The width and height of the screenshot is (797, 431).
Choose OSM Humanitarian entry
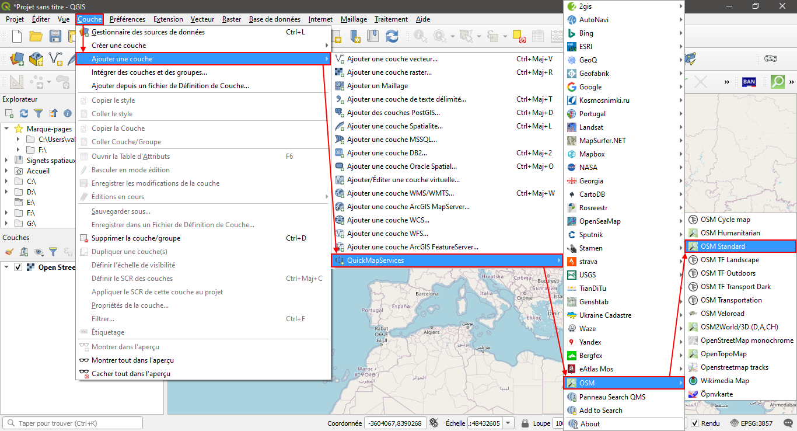click(x=740, y=233)
